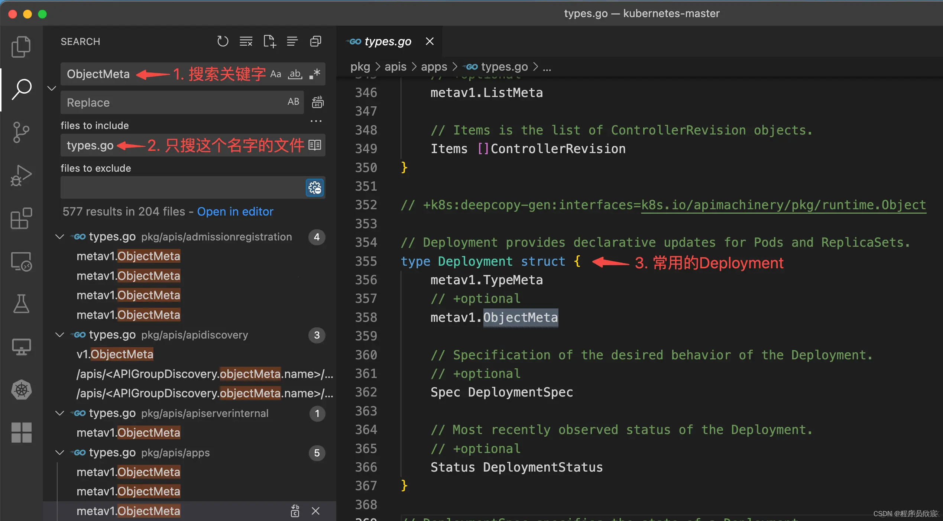Open first metav1.ObjectMeta result under admissionregistration

click(128, 256)
